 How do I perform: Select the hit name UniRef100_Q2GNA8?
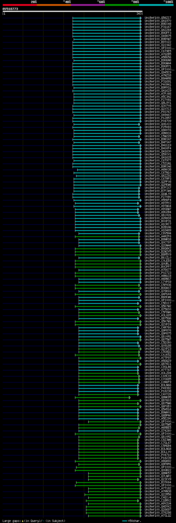point(158,245)
